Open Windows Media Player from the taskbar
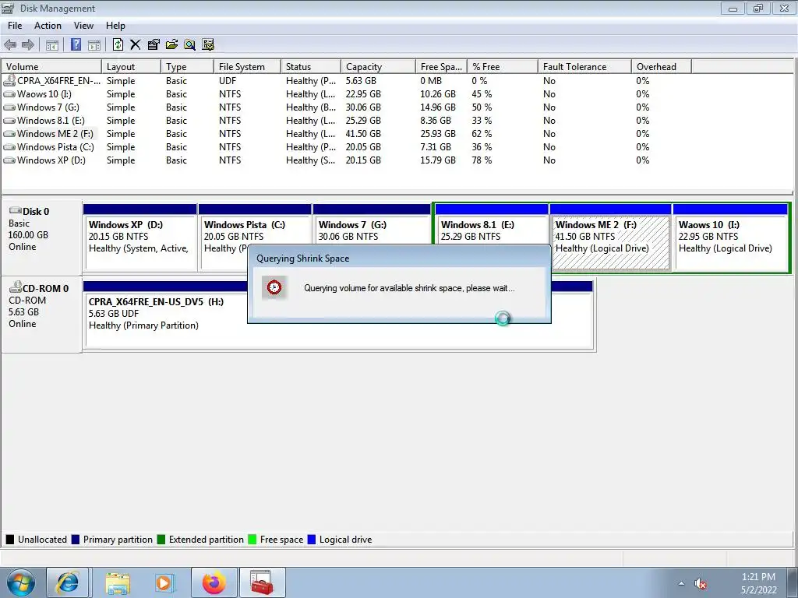 [165, 582]
